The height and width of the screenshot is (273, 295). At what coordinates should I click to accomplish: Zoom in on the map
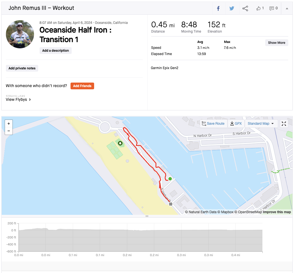tap(9, 124)
